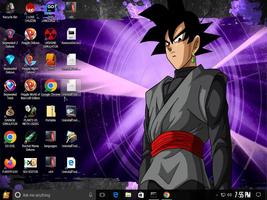Open the volume control tray icon
Viewport: 267px width, 200px height.
(229, 195)
